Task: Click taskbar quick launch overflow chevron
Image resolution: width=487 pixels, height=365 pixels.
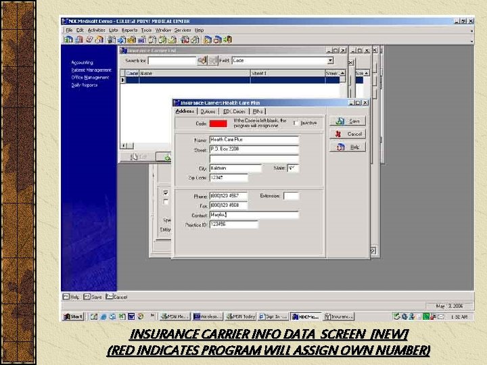Action: [x=152, y=316]
